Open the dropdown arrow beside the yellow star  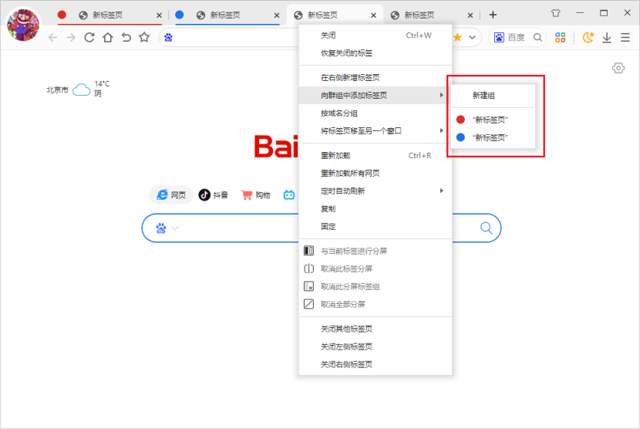click(471, 37)
